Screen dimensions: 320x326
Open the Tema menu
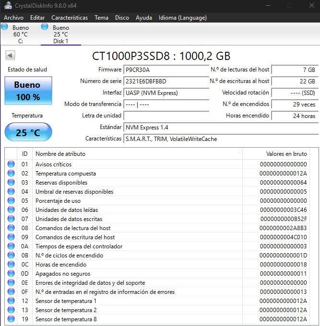coord(101,18)
